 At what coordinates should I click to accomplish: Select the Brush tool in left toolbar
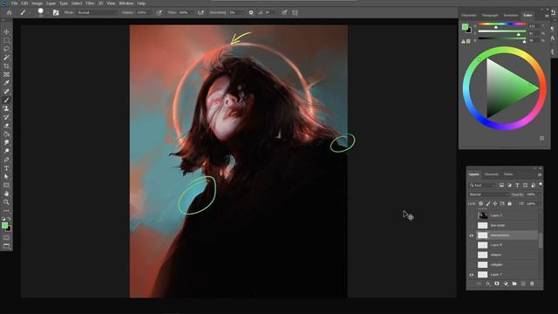6,100
